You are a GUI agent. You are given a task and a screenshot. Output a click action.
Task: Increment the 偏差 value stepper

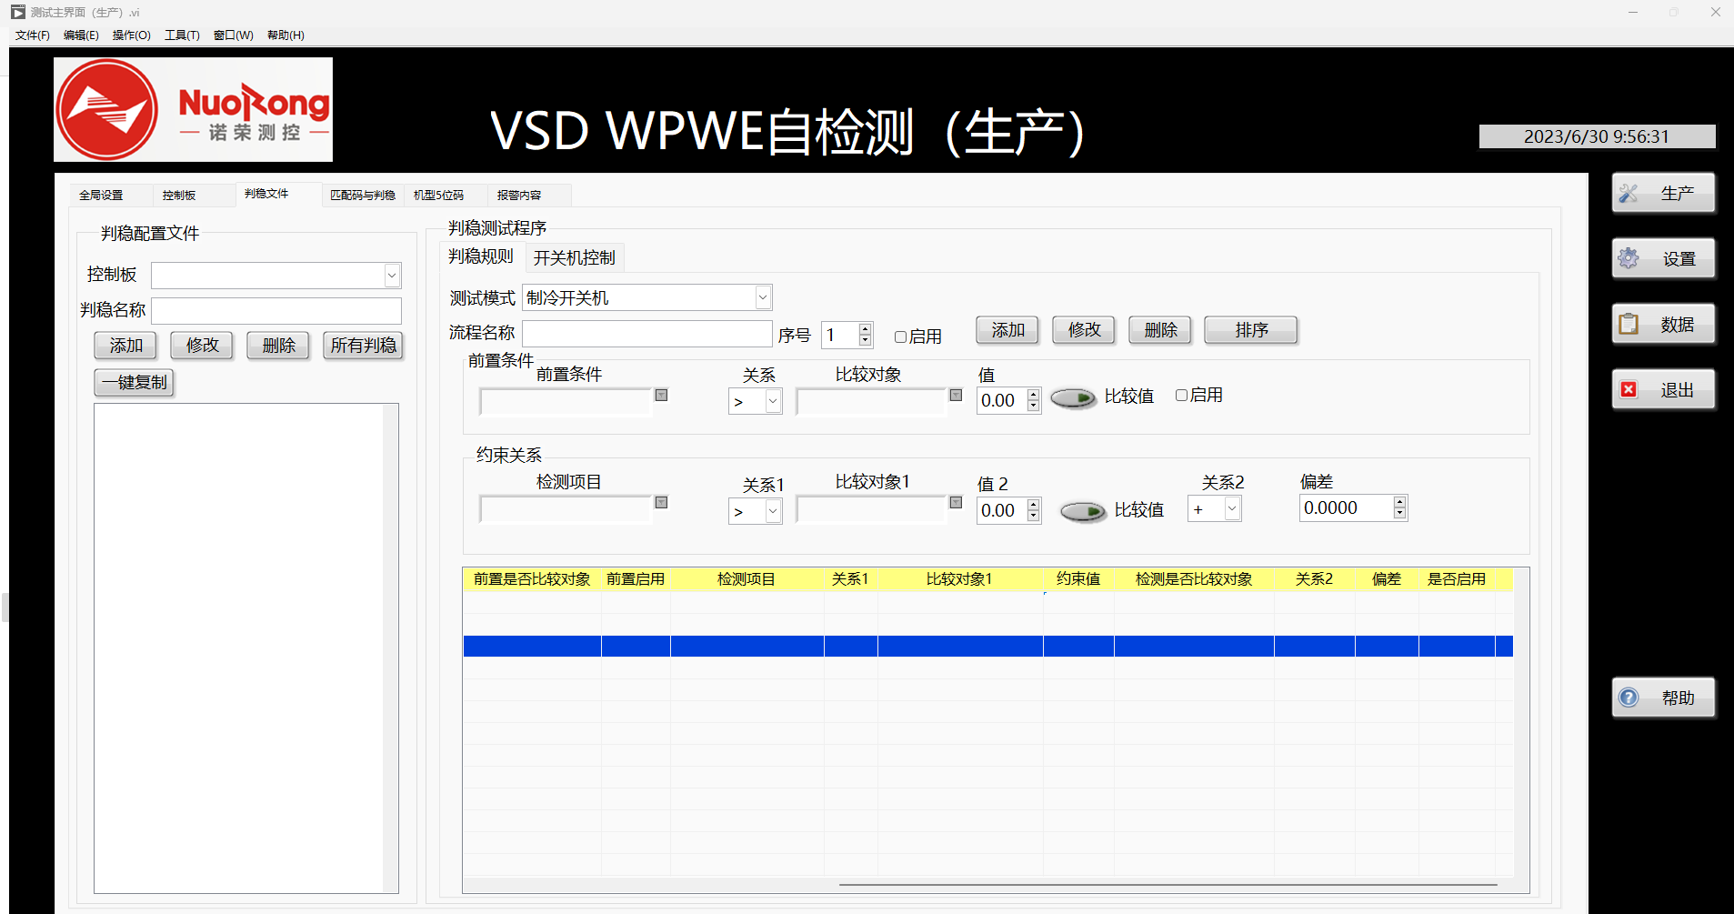(x=1399, y=502)
